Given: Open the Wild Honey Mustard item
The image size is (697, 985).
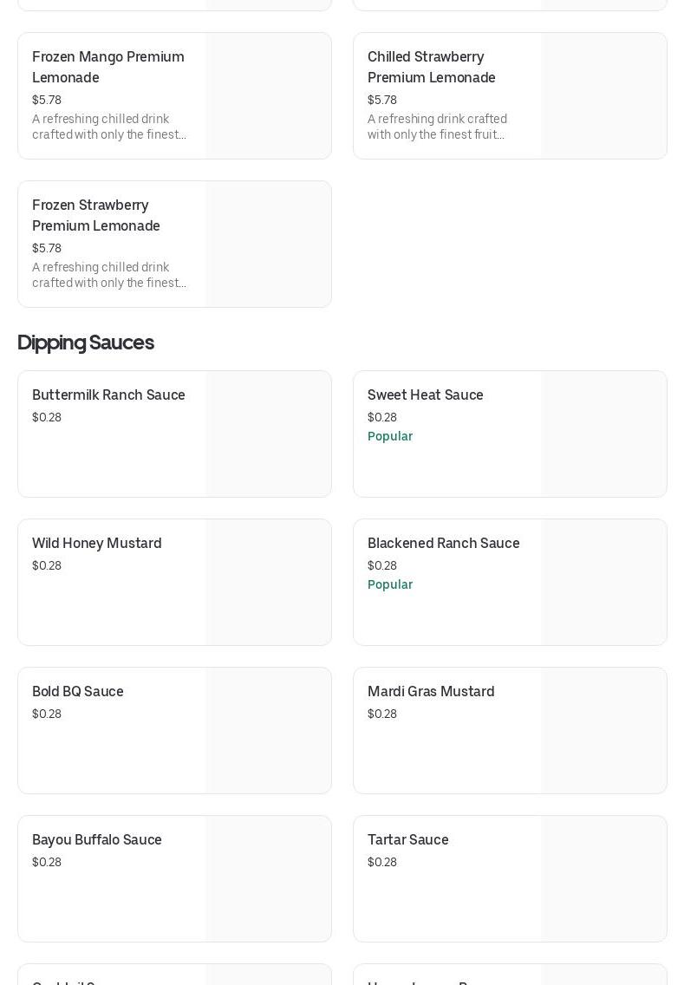Looking at the screenshot, I should (96, 544).
